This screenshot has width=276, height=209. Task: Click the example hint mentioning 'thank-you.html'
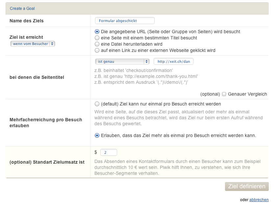coord(146,77)
